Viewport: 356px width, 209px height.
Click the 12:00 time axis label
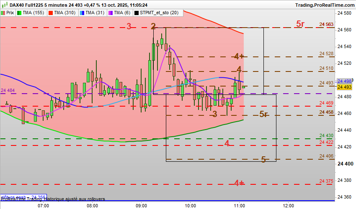288,206
